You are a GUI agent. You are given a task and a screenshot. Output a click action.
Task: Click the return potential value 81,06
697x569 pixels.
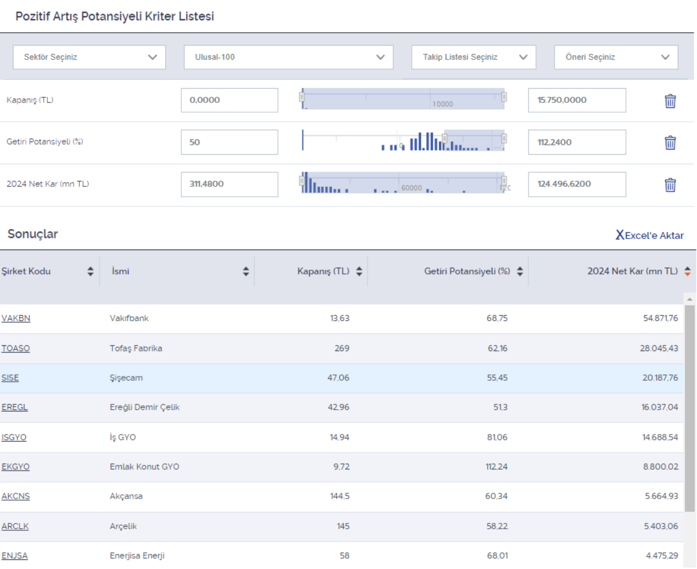pyautogui.click(x=497, y=438)
